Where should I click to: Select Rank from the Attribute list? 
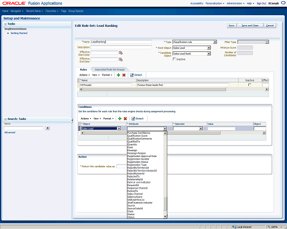tap(130, 147)
